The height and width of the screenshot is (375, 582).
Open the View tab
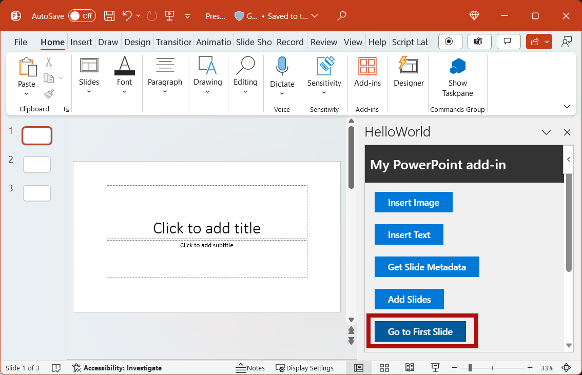(x=353, y=42)
